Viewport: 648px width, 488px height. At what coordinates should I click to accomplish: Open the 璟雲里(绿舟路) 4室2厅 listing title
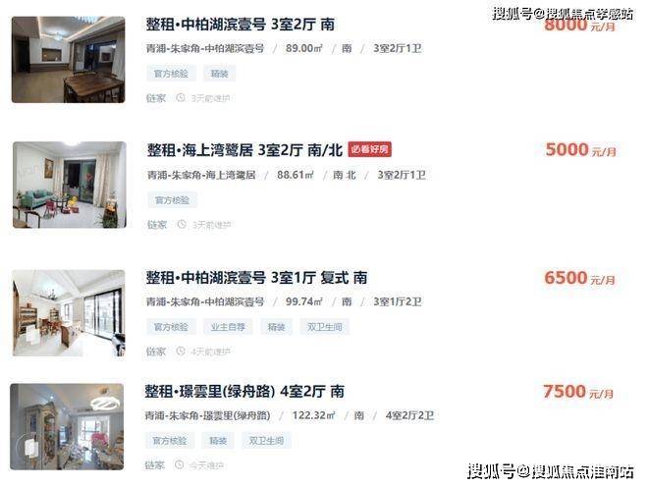click(244, 391)
